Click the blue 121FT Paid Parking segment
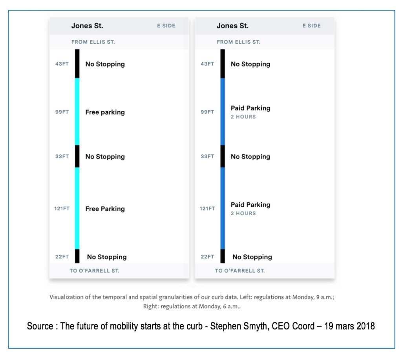The width and height of the screenshot is (402, 357). point(223,208)
